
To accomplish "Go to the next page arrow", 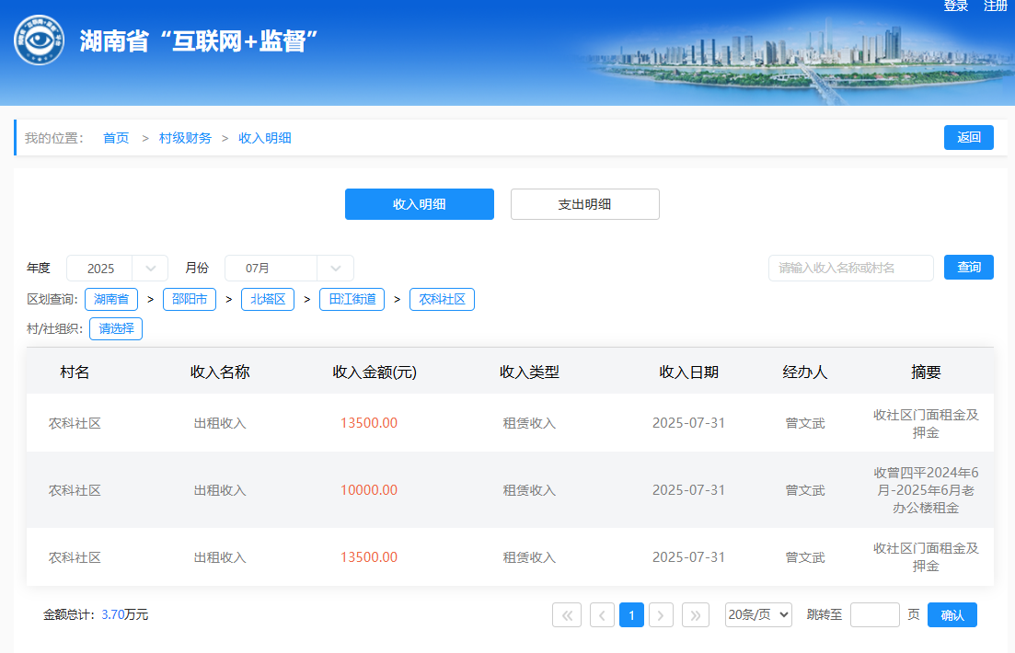I will [x=661, y=615].
